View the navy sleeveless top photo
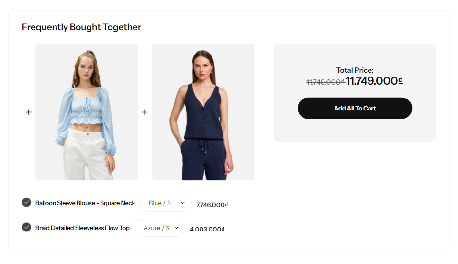Image resolution: width=458 pixels, height=264 pixels. point(203,112)
